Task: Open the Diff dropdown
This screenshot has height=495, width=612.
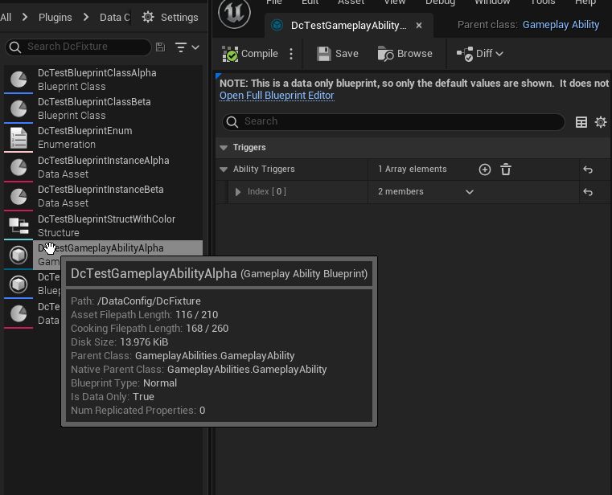Action: [x=479, y=54]
